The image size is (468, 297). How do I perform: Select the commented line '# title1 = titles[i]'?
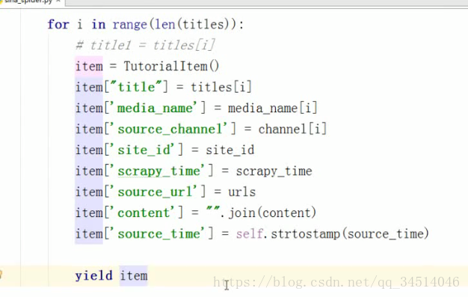pyautogui.click(x=145, y=46)
